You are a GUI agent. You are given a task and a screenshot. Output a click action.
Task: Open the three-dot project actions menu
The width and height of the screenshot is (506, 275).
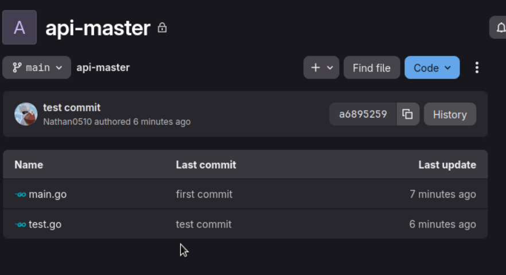(477, 68)
